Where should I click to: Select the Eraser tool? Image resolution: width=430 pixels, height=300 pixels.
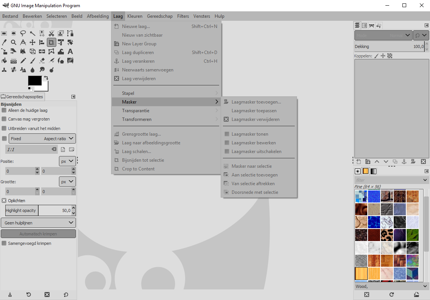[x=42, y=60]
